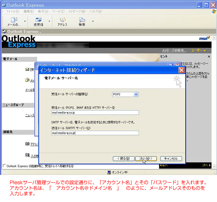The image size is (217, 202).
Task: Close the ヒント tips pane
Action: click(x=209, y=56)
